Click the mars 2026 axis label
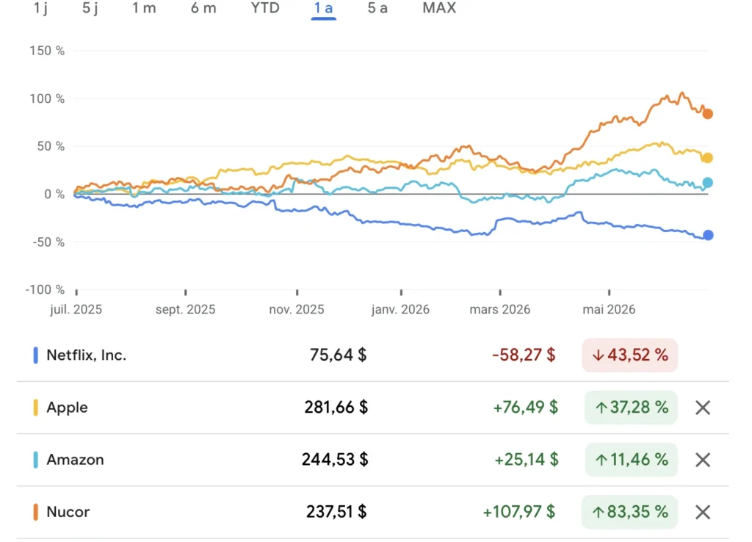Screen dimensions: 752x542 pos(499,309)
